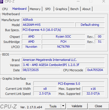Viewport: 109px width, 110px height.
Task: Close the CPU-Z window with X
Action: [104, 1]
